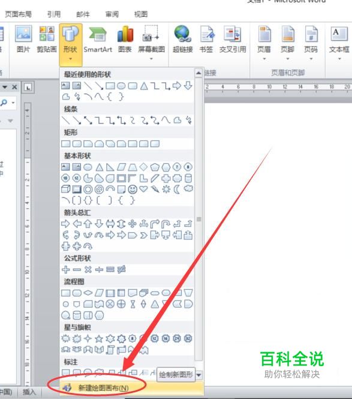Switch to the Review (审阅) tab
The image size is (352, 399).
112,14
